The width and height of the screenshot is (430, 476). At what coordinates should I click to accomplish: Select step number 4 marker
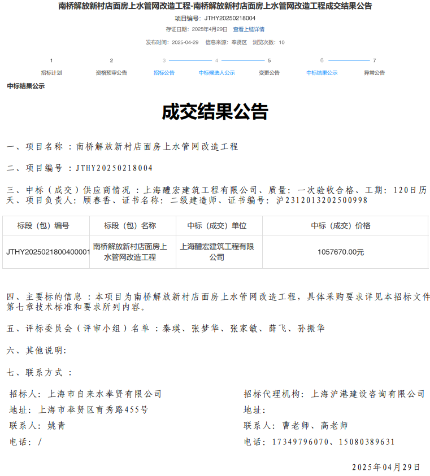pos(216,60)
